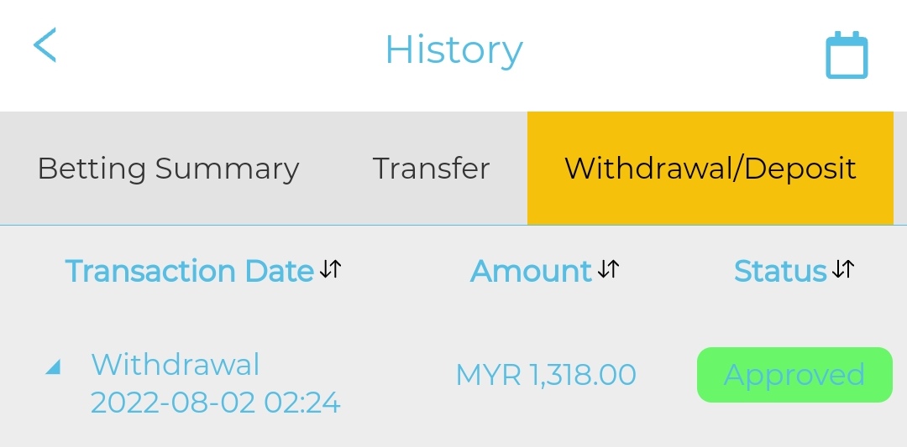
Task: Tap the back arrow
Action: (x=45, y=45)
